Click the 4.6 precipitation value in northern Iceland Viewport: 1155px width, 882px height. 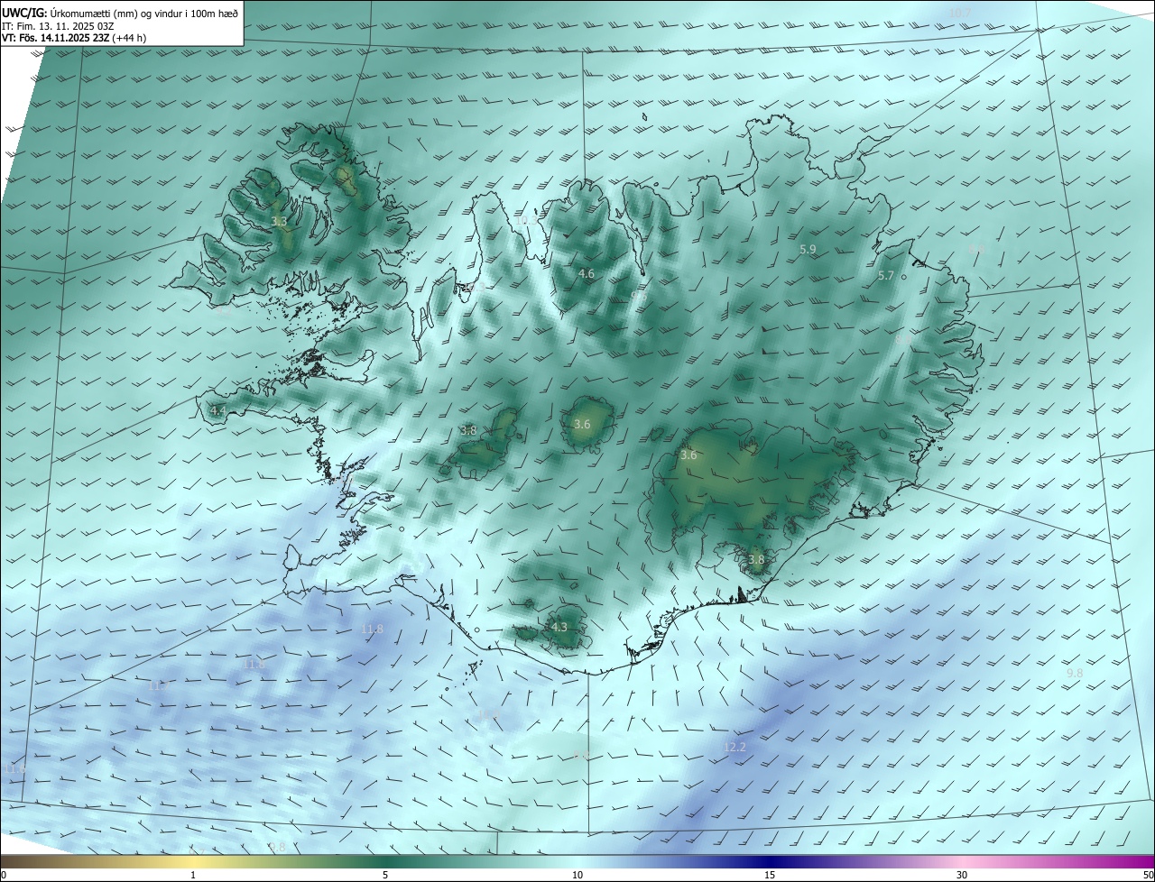[x=587, y=273]
